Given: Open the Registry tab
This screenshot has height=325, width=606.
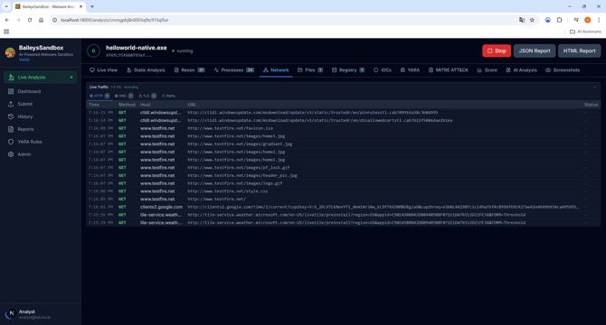Looking at the screenshot, I should coord(348,70).
